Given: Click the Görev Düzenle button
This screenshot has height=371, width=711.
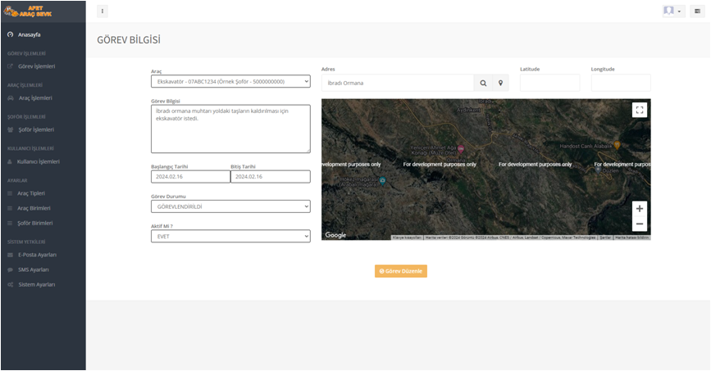Looking at the screenshot, I should 401,271.
